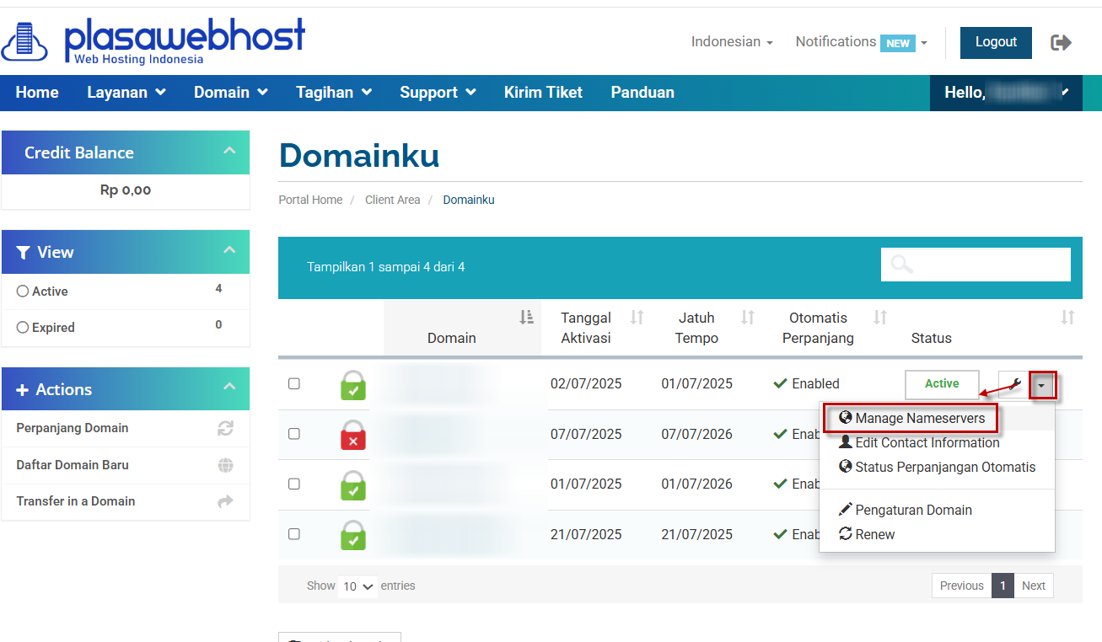
Task: Click the refresh icon beside Perpanjang Domain
Action: [225, 428]
